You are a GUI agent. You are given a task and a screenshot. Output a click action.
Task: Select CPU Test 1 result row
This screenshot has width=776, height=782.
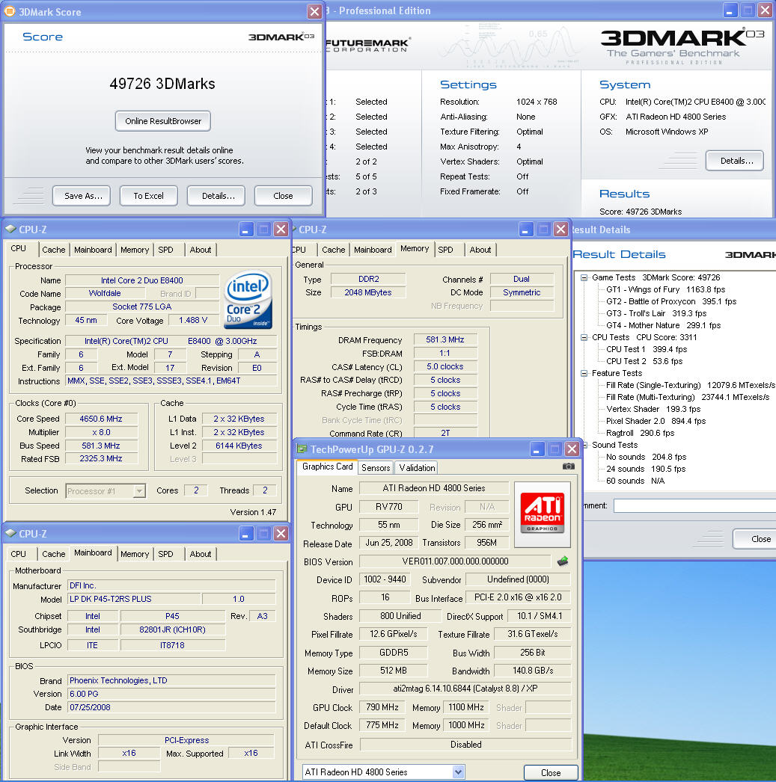[x=647, y=350]
